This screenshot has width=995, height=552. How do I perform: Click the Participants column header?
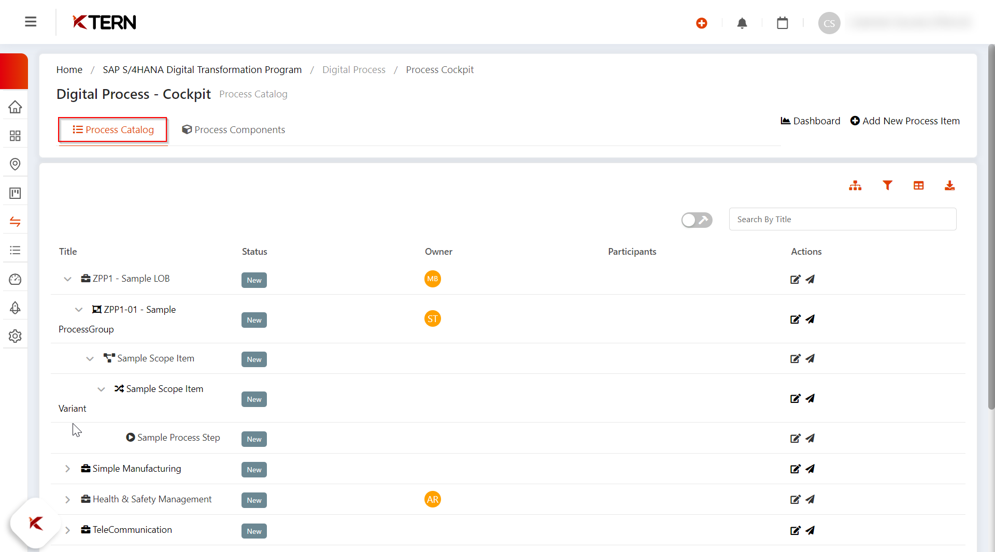point(632,252)
